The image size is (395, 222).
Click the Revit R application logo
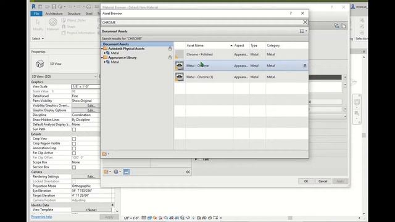tap(33, 7)
